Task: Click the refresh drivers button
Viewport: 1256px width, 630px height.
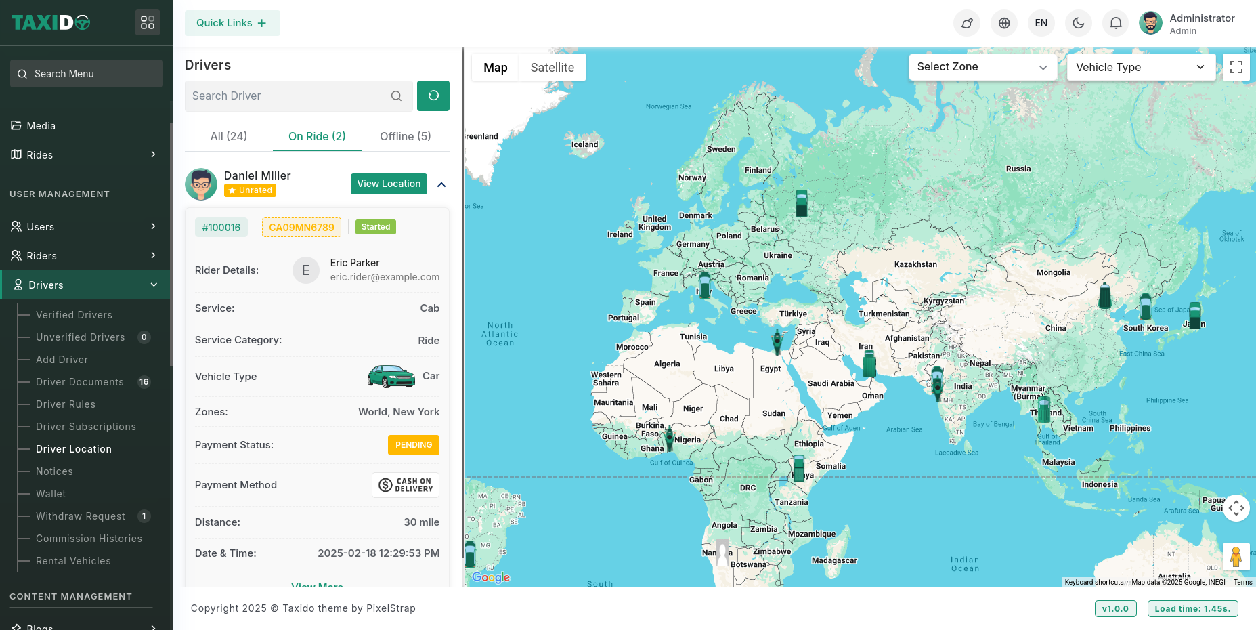Action: pyautogui.click(x=433, y=96)
